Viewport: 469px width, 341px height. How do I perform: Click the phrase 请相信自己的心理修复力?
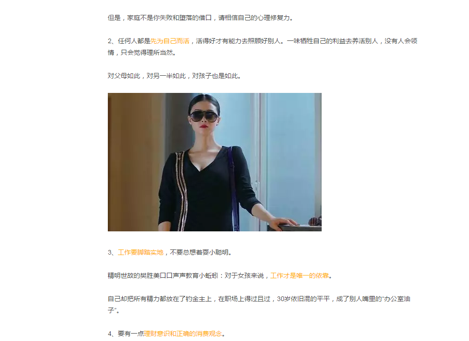(x=254, y=18)
